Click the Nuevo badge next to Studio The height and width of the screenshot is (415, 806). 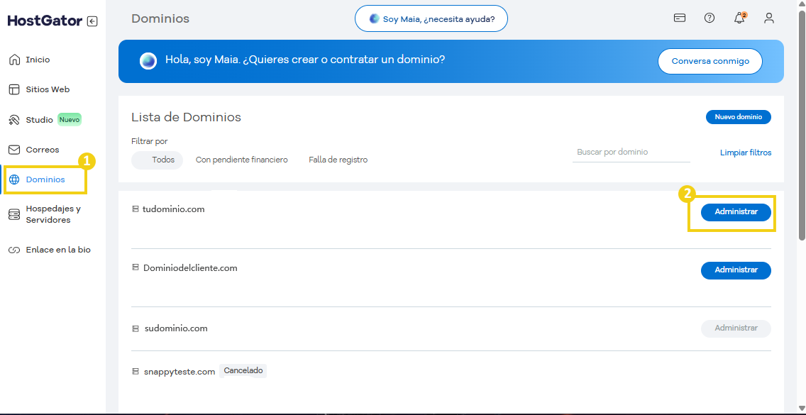click(x=70, y=119)
